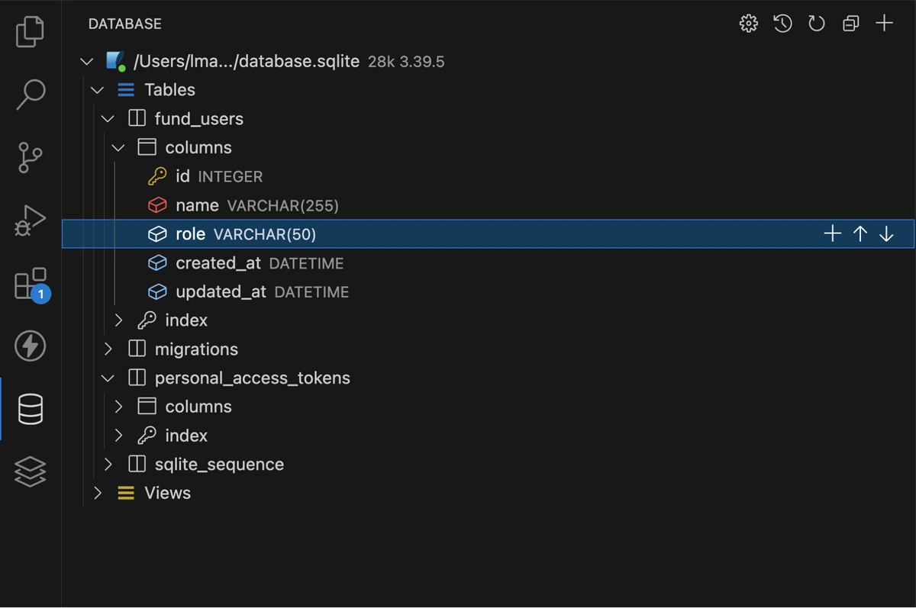Image resolution: width=916 pixels, height=608 pixels.
Task: Expand the migrations table
Action: point(108,349)
